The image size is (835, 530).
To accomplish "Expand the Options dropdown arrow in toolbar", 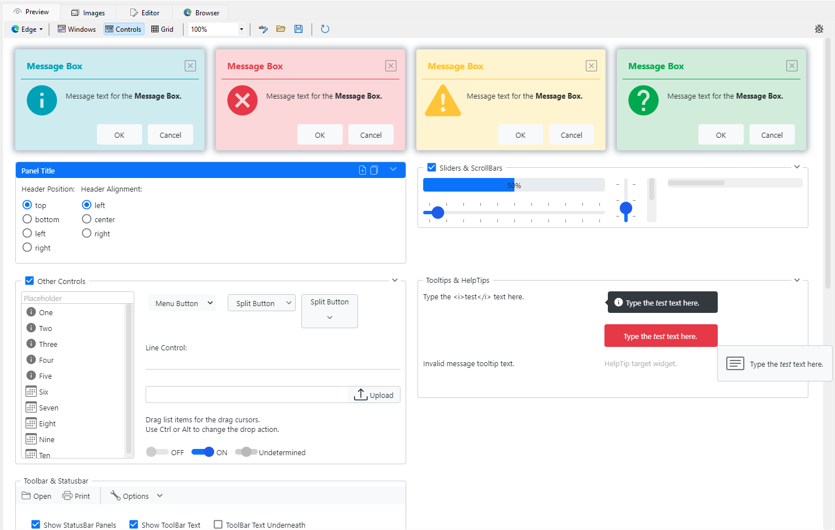I will pos(160,495).
